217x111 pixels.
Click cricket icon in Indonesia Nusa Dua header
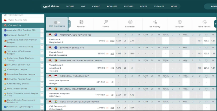point(50,76)
